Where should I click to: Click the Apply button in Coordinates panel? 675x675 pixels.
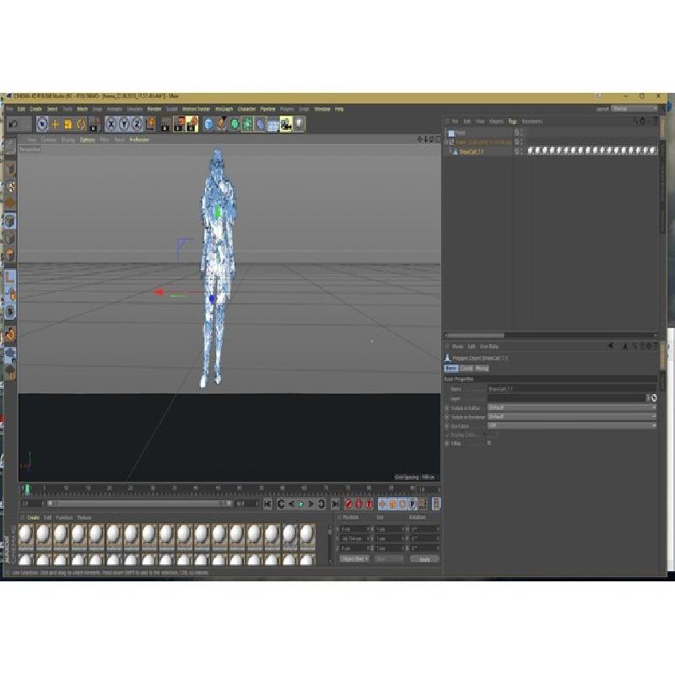(424, 559)
